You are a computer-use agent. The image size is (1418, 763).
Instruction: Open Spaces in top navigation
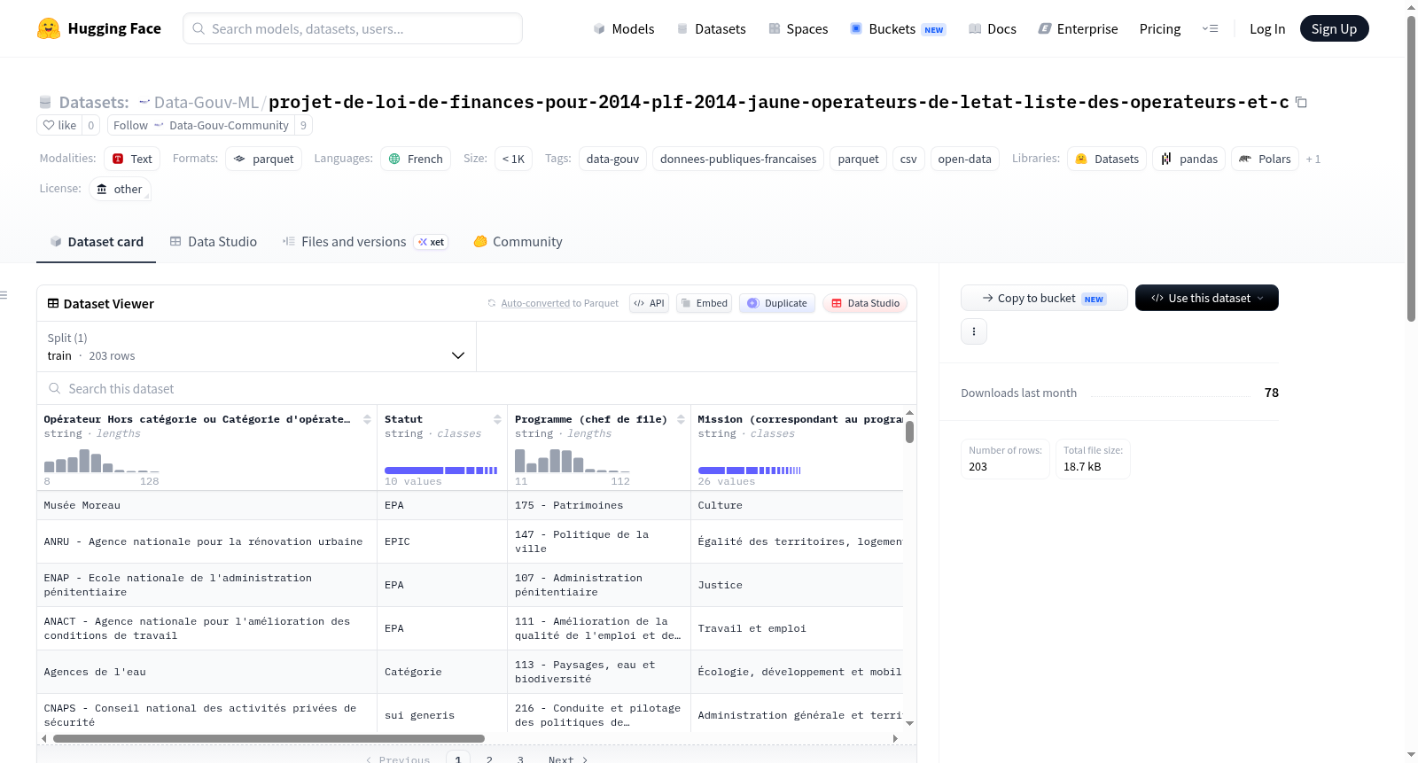[x=799, y=28]
